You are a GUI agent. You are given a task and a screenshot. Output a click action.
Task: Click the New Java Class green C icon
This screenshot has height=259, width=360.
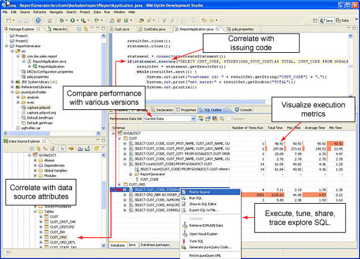tap(126, 20)
